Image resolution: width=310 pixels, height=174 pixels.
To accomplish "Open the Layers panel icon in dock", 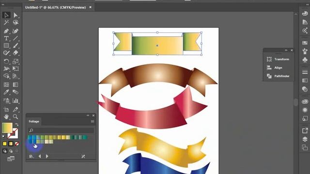I will tap(305, 139).
